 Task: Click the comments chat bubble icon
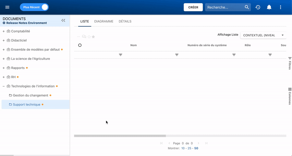pos(84,37)
